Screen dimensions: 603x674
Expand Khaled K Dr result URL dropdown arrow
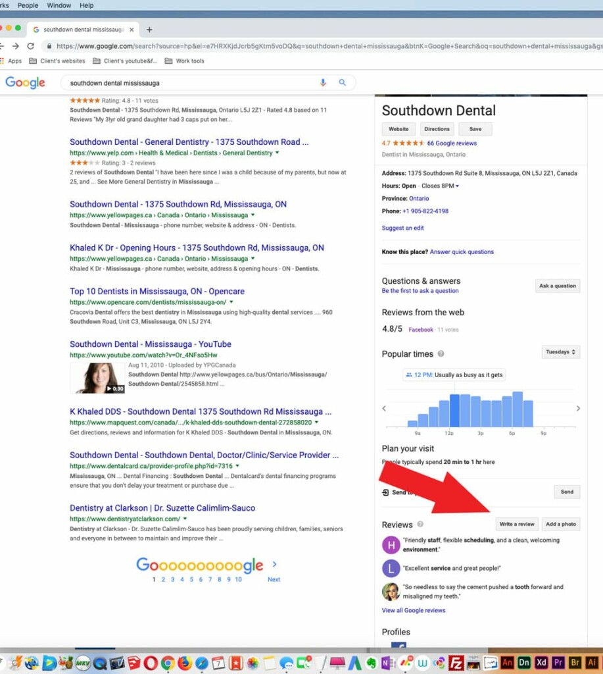point(253,258)
